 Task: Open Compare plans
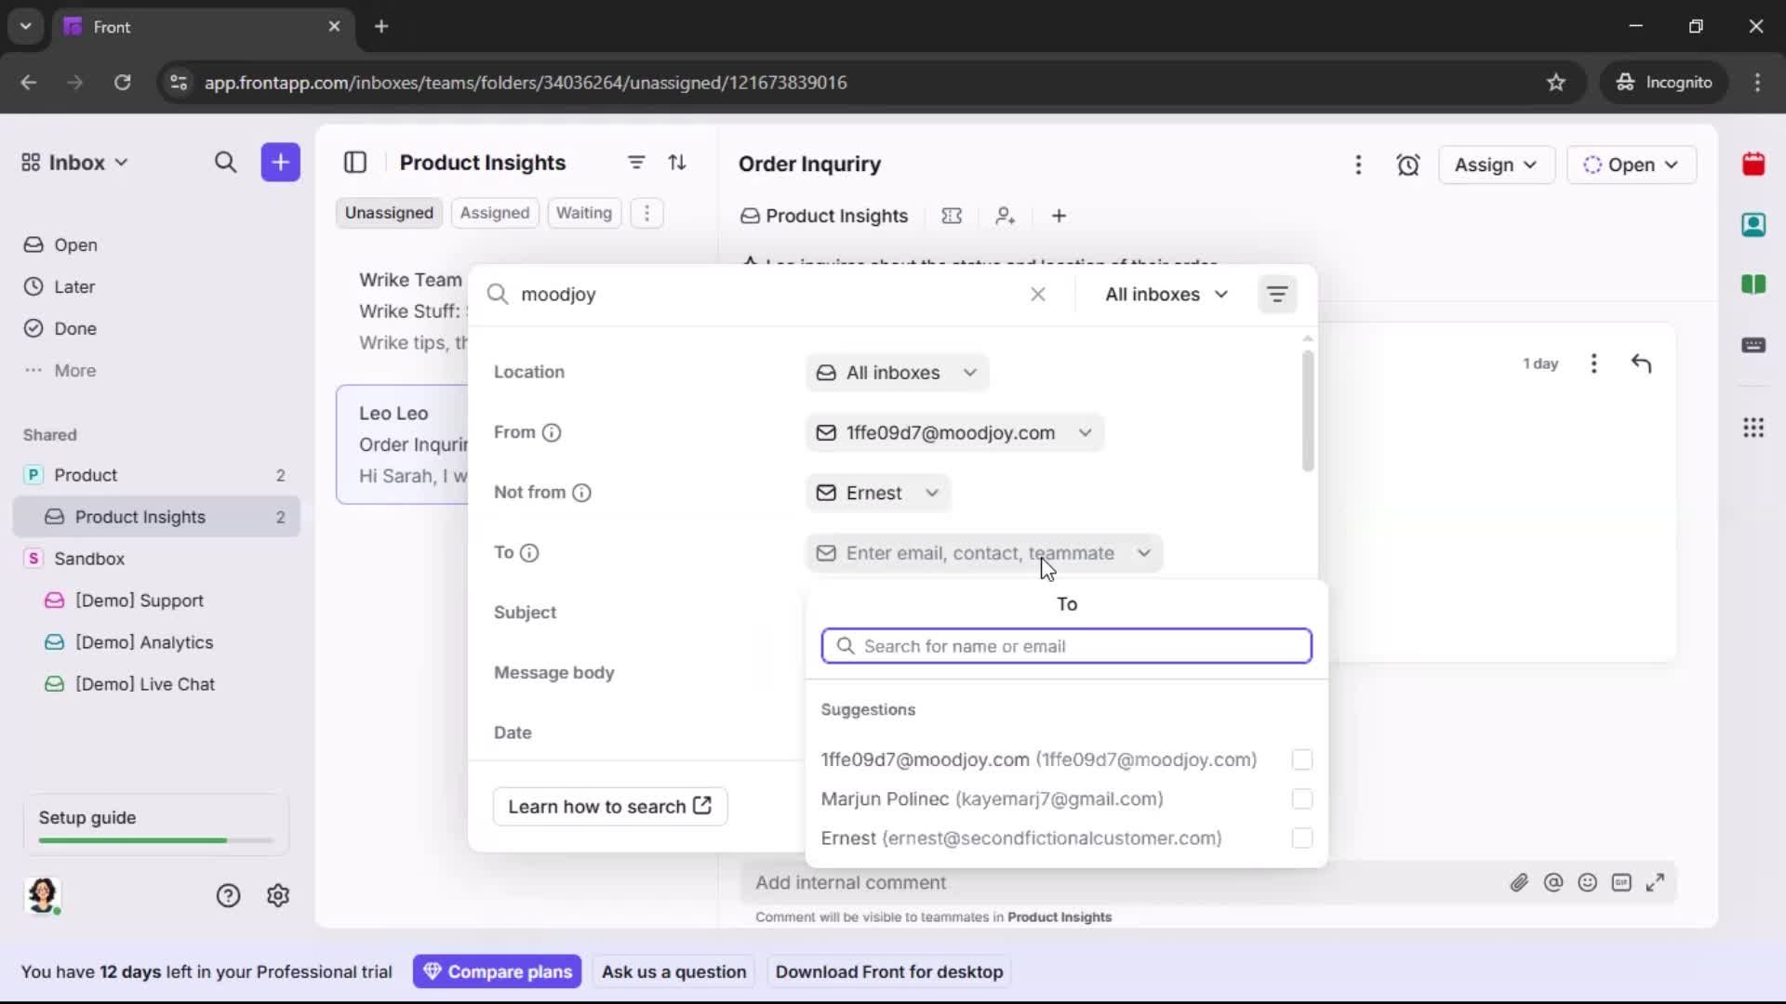(497, 971)
